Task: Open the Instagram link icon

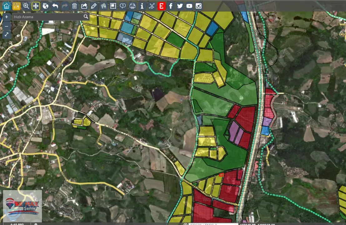Action: pos(199,6)
